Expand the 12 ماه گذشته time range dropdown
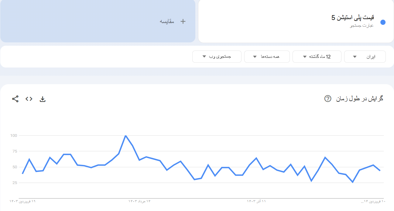The image size is (394, 211). 317,57
